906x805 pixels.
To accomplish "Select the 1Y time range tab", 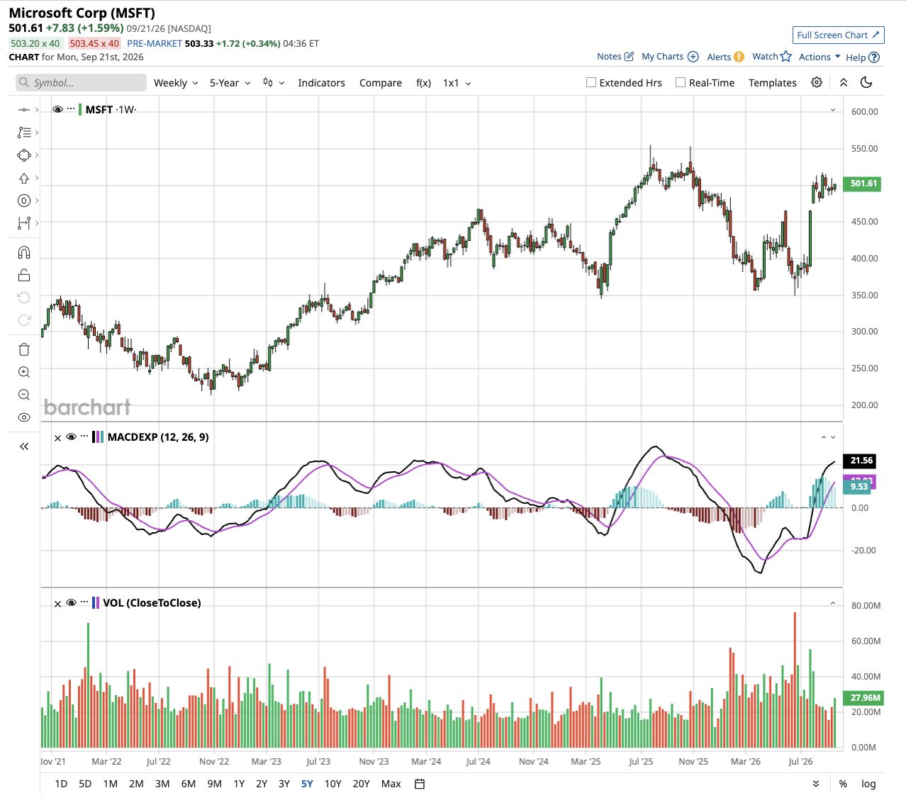I will 239,784.
